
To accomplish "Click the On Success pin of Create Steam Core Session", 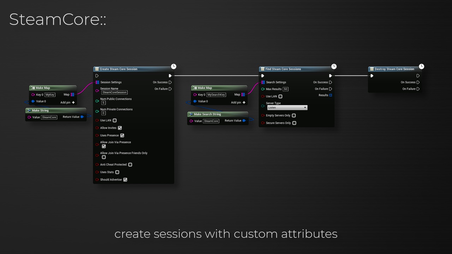I will point(170,82).
